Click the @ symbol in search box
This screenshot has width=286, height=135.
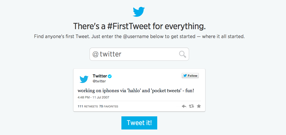click(x=95, y=54)
